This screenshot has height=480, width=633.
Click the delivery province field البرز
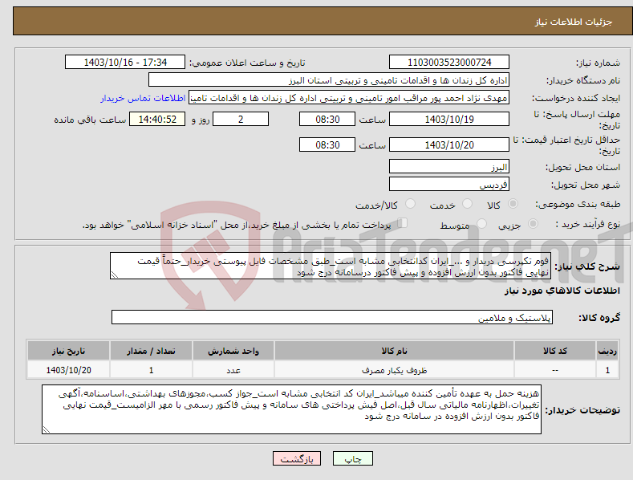(x=449, y=166)
